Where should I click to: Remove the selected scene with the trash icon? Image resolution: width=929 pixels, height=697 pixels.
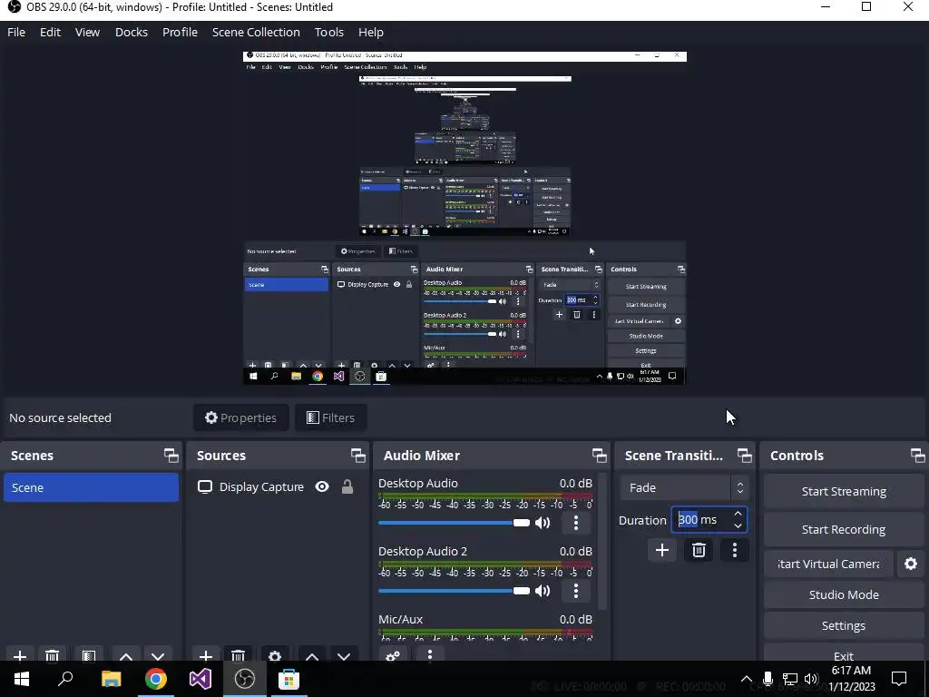pyautogui.click(x=52, y=656)
